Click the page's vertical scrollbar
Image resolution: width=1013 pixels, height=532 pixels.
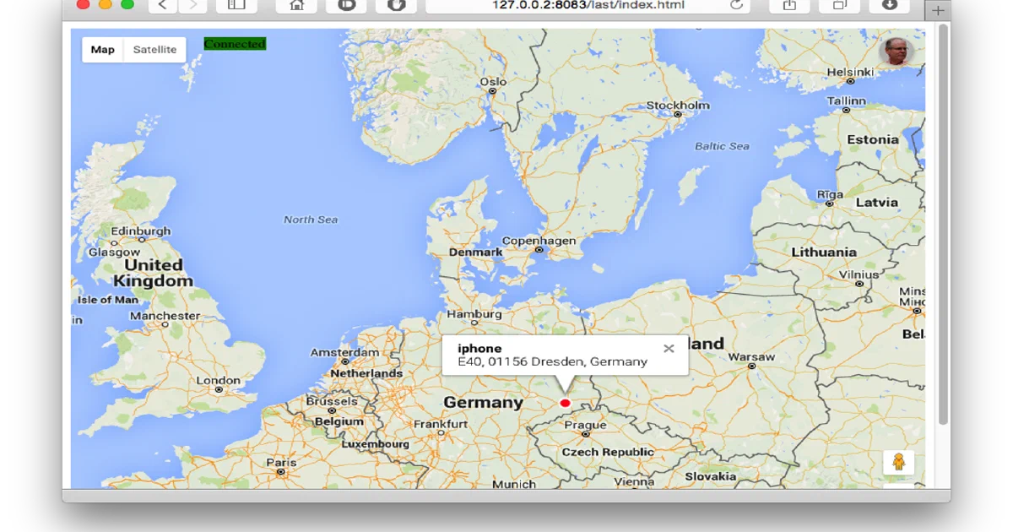coord(943,224)
